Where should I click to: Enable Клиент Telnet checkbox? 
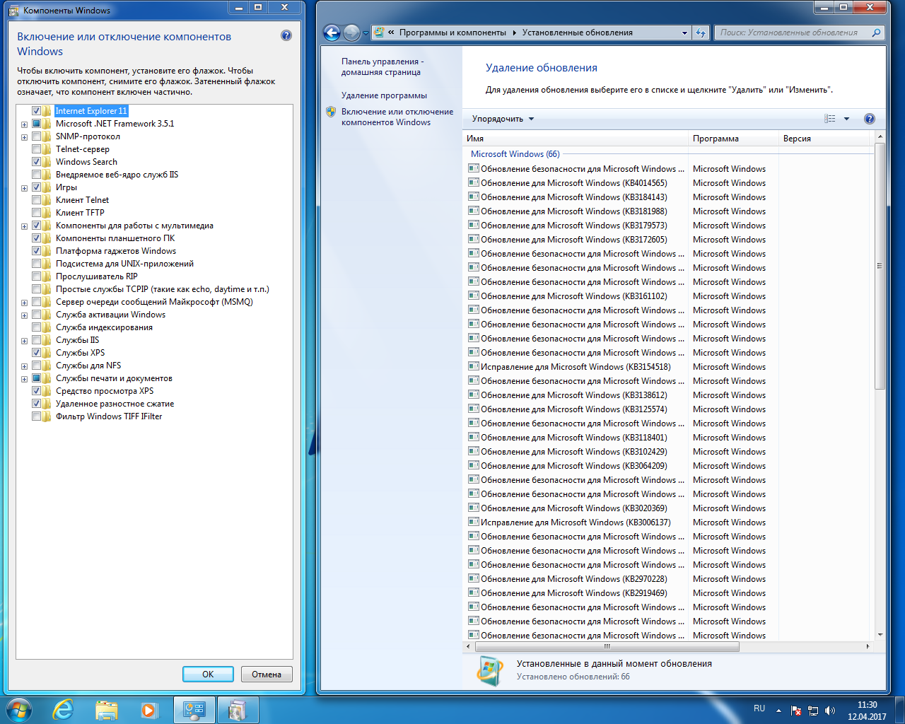point(36,200)
